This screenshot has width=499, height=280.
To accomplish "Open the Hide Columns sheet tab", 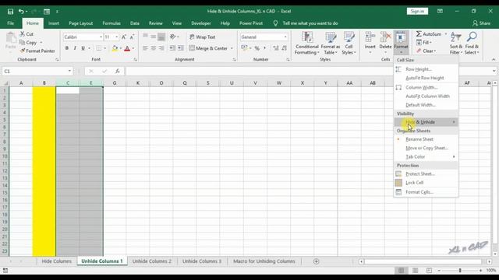I will (57, 261).
